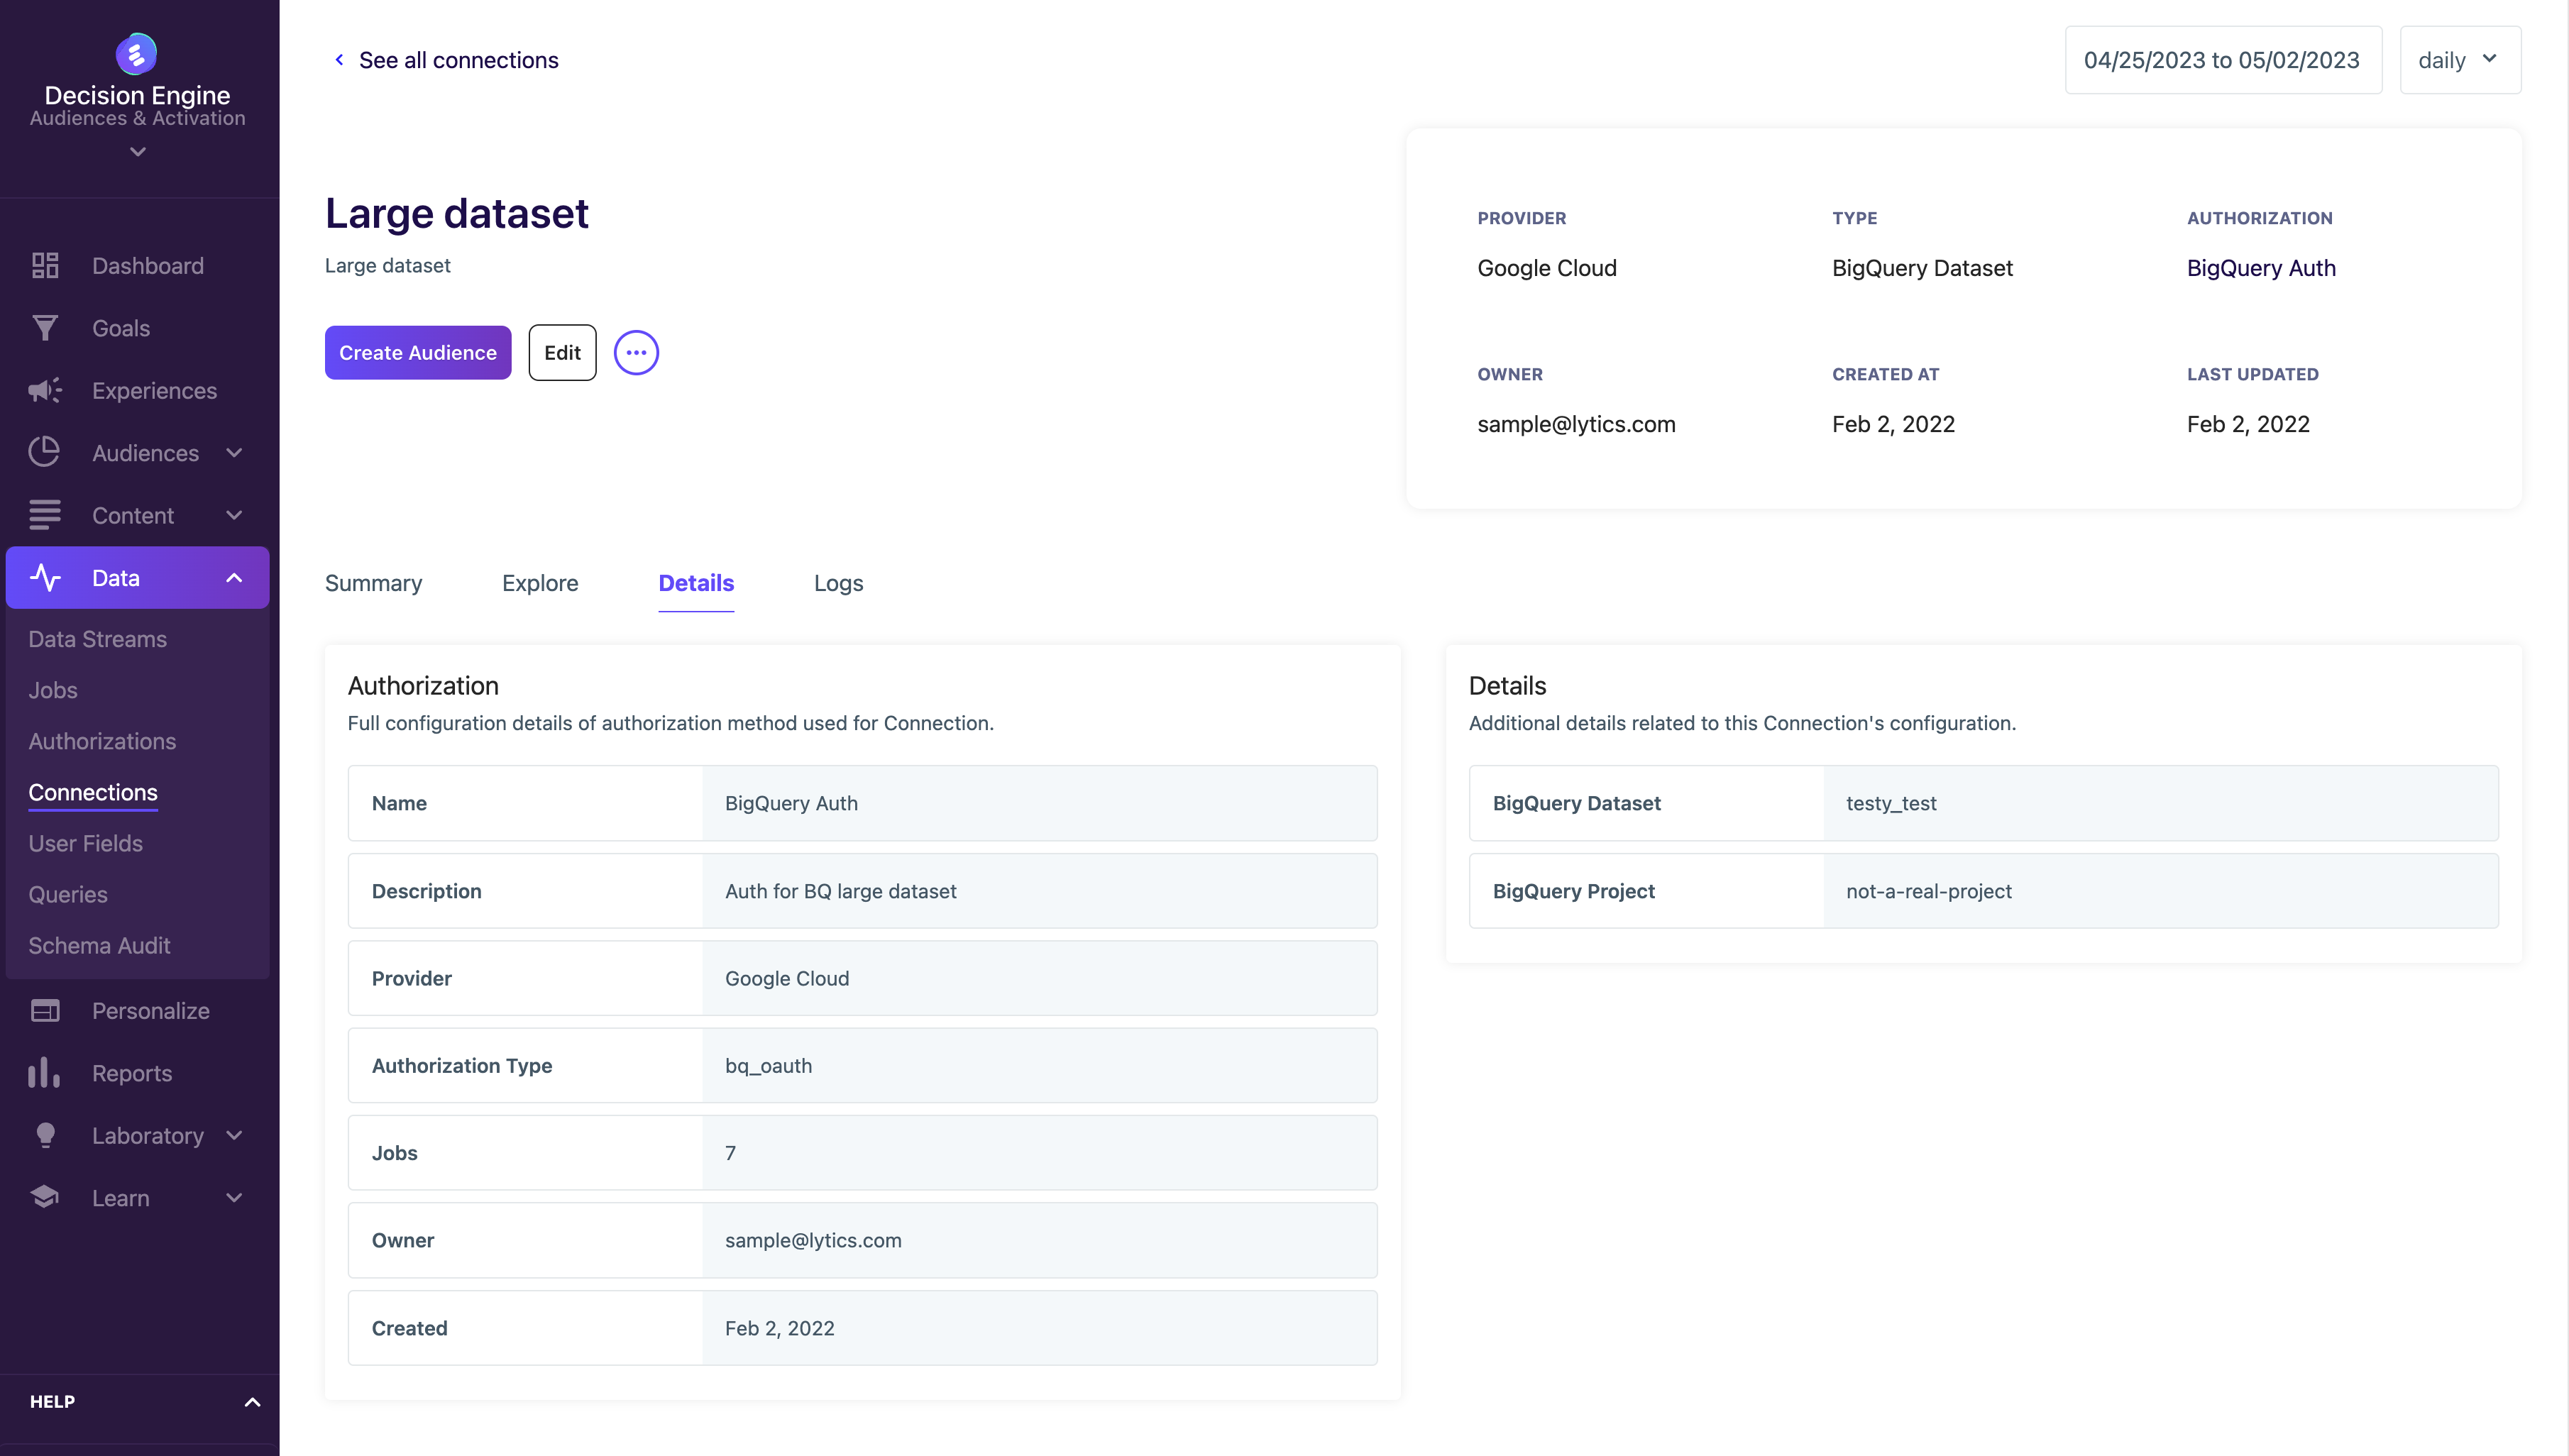
Task: Toggle the HELP section chevron
Action: [x=252, y=1402]
